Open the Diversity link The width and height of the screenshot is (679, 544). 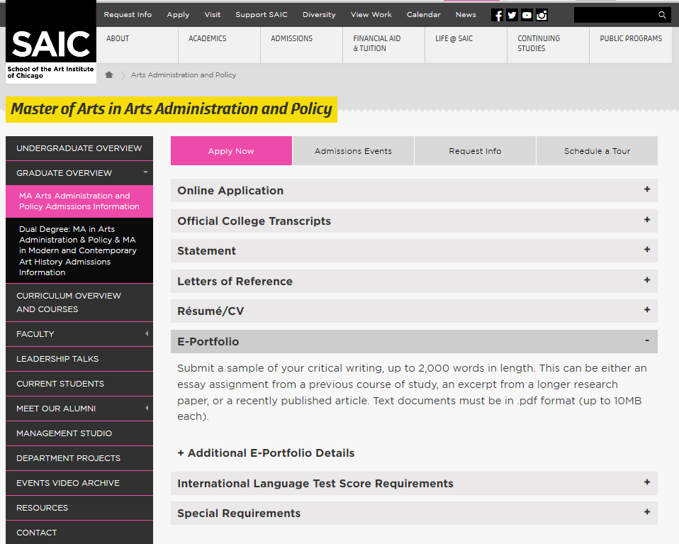319,14
